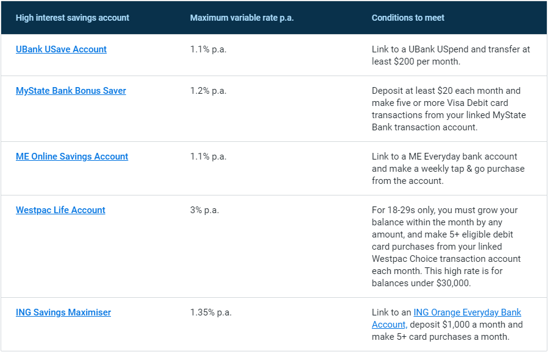Select the 1.35% p.a. ING rate cell
548x352 pixels.
tap(211, 312)
